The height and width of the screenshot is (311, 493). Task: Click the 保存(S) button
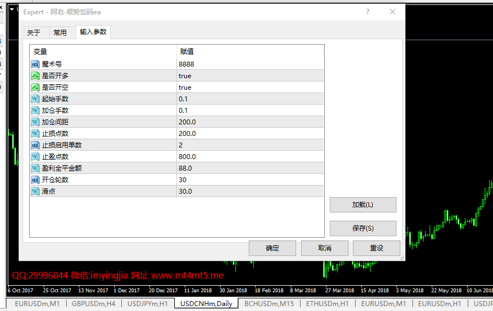[x=363, y=228]
